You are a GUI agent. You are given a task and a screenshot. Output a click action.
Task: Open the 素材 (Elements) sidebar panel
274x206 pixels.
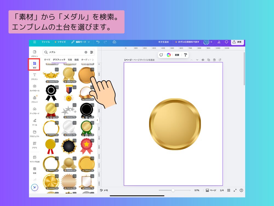pos(35,65)
